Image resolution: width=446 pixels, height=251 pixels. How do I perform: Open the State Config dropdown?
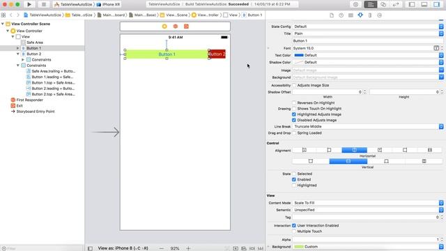368,26
